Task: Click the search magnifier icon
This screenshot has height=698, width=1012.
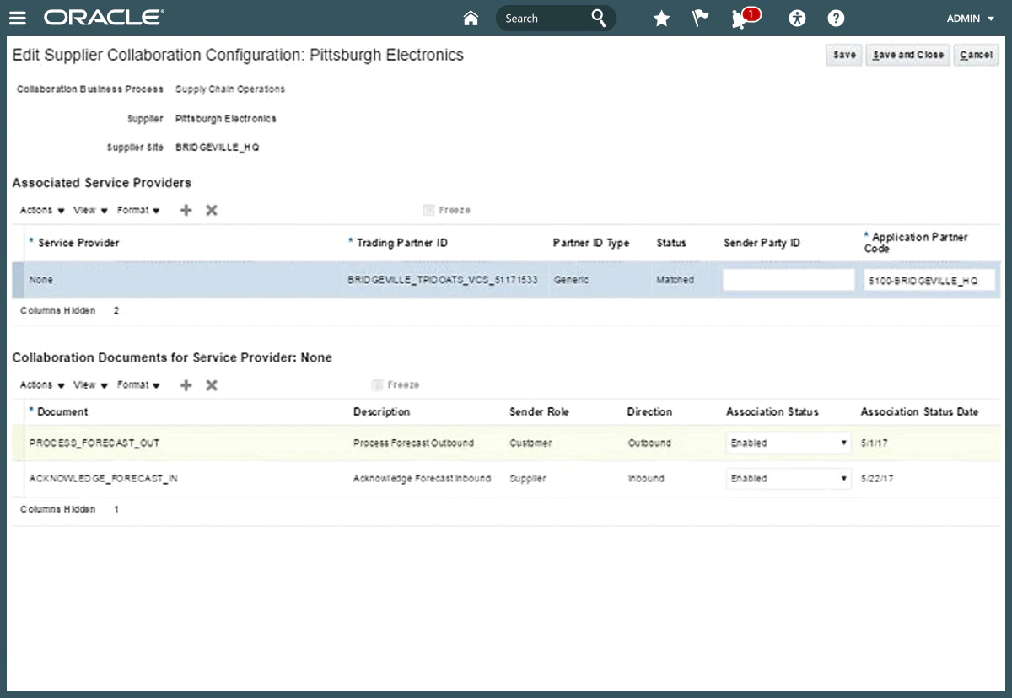Action: [598, 19]
